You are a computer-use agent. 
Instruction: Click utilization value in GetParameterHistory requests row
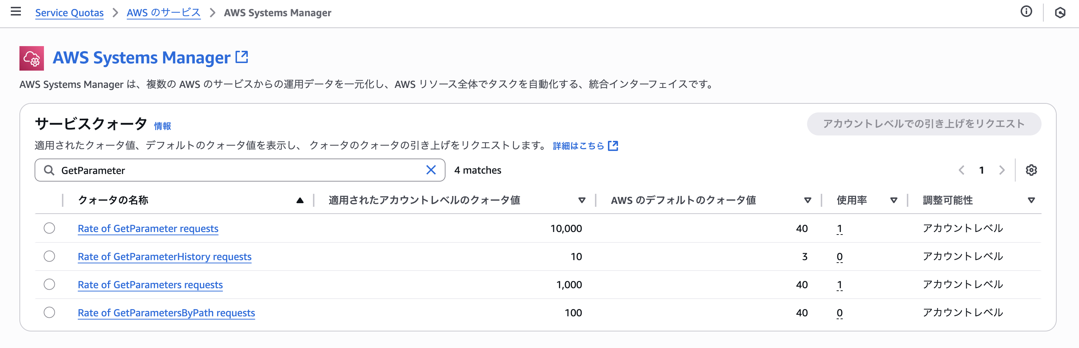pyautogui.click(x=840, y=257)
